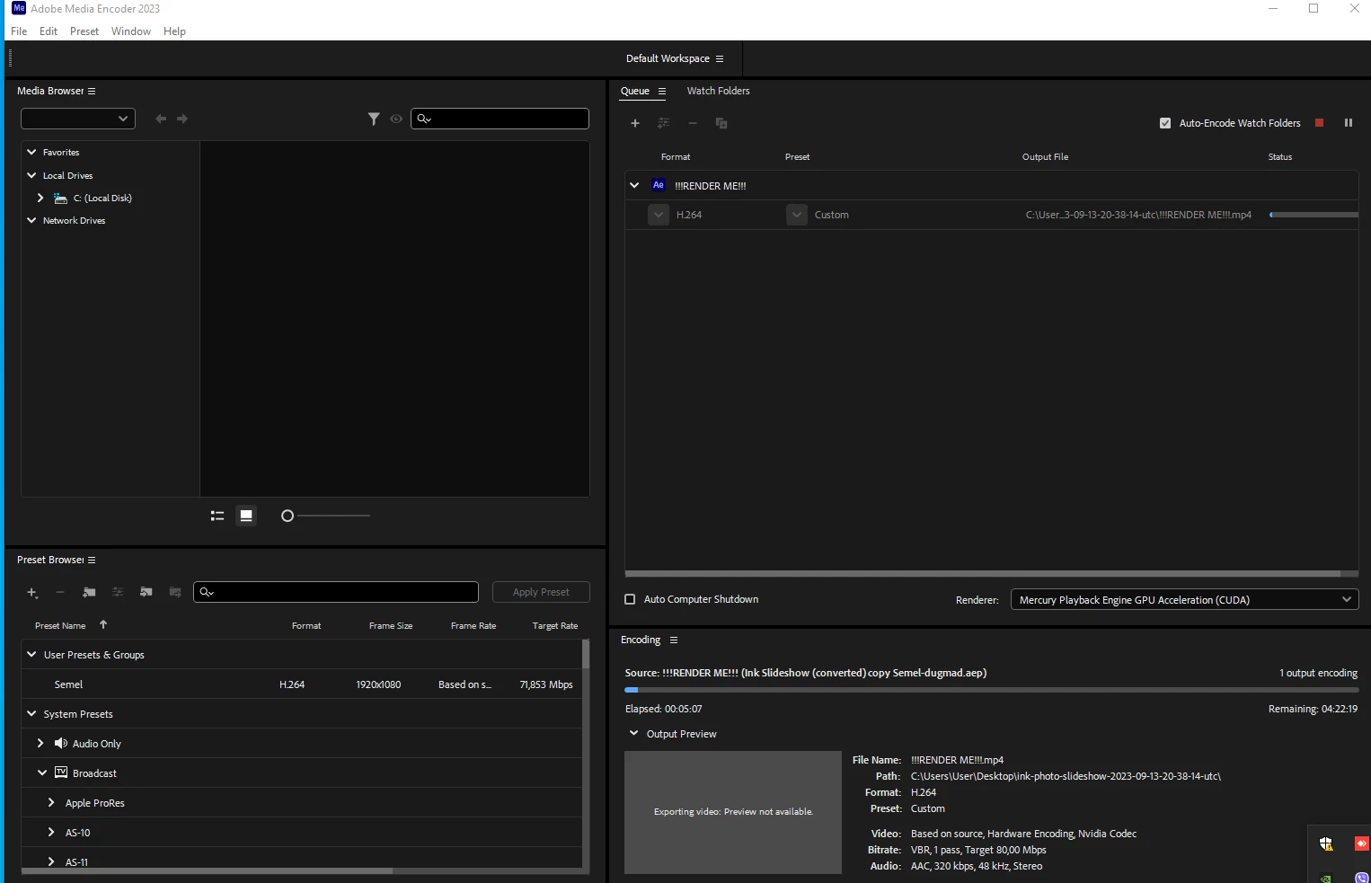
Task: Click output file path link for !!!RENDER ME!!!.mp4
Action: point(1138,215)
